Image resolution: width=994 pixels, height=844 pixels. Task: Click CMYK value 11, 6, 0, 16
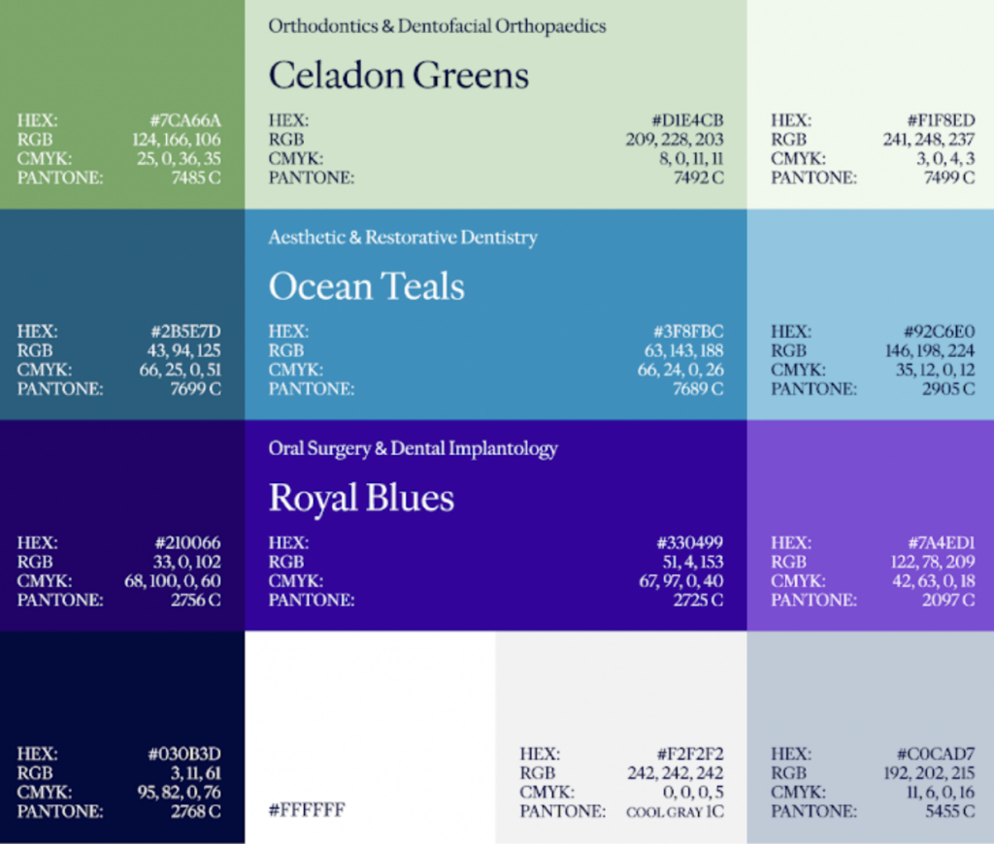941,792
